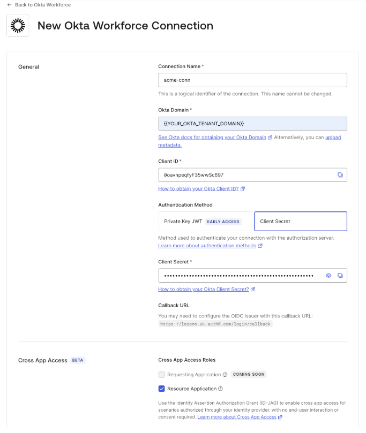Copy the Client Secret value

tap(340, 275)
